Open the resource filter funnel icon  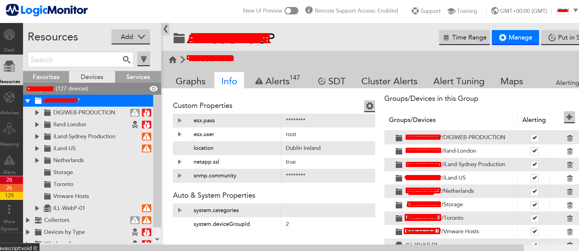(144, 59)
